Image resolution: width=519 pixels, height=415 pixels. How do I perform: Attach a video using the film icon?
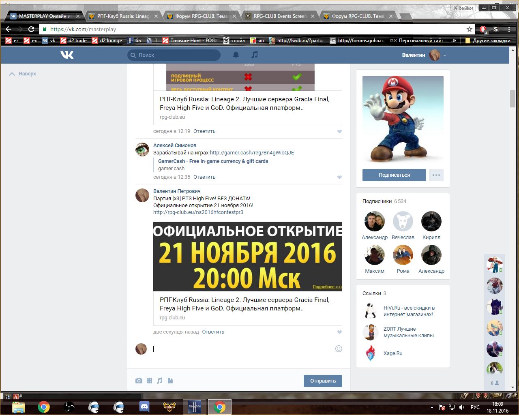tap(149, 381)
